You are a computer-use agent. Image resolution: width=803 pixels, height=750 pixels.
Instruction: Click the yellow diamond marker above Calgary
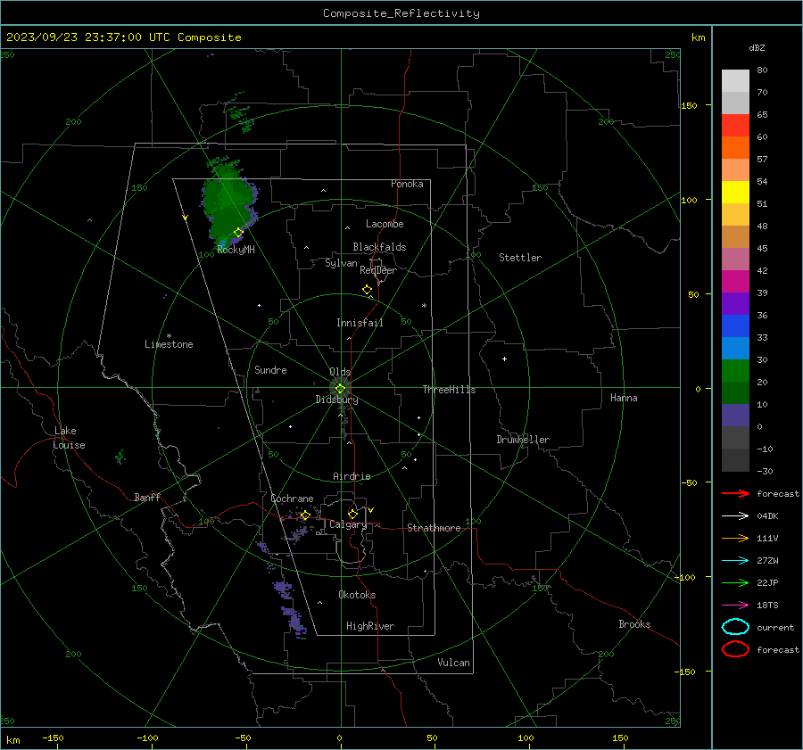pos(352,514)
